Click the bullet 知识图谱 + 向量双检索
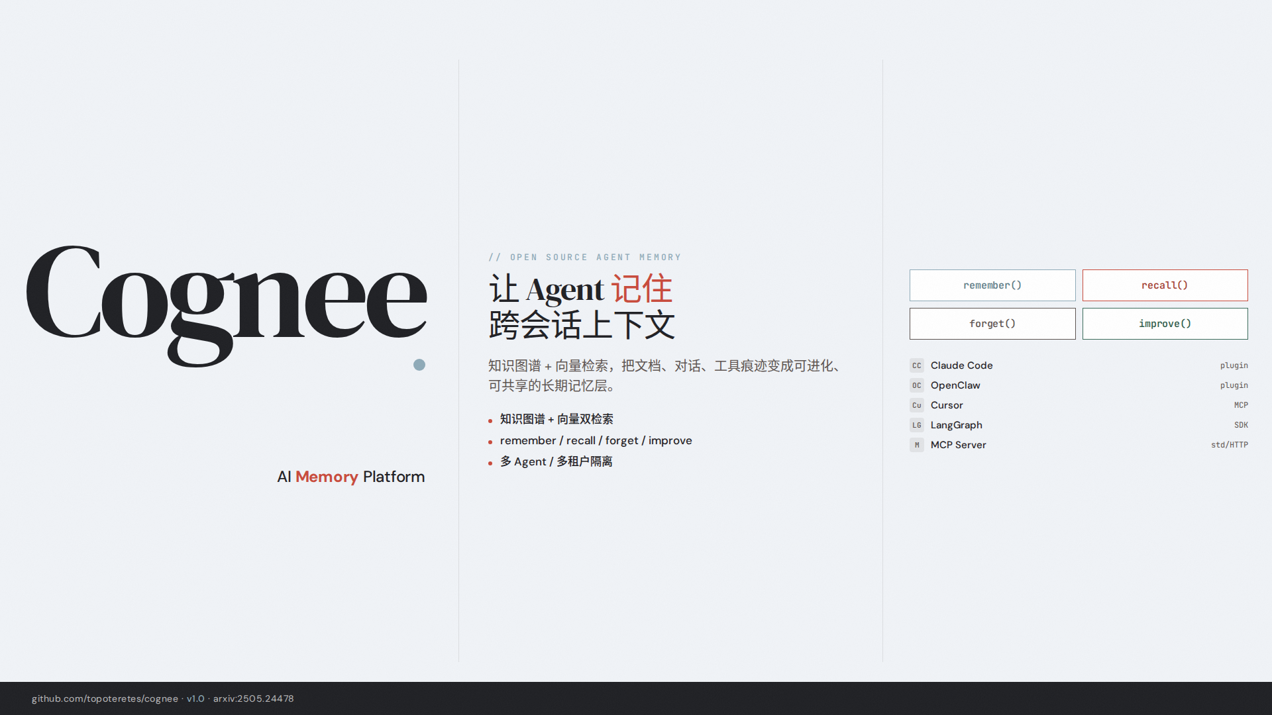 (556, 419)
